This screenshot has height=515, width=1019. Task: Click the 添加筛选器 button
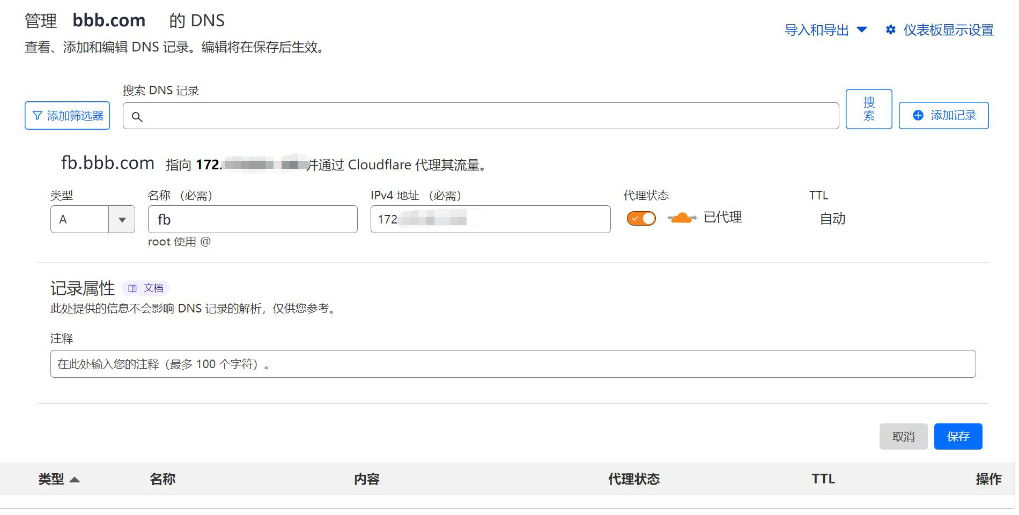[x=67, y=115]
